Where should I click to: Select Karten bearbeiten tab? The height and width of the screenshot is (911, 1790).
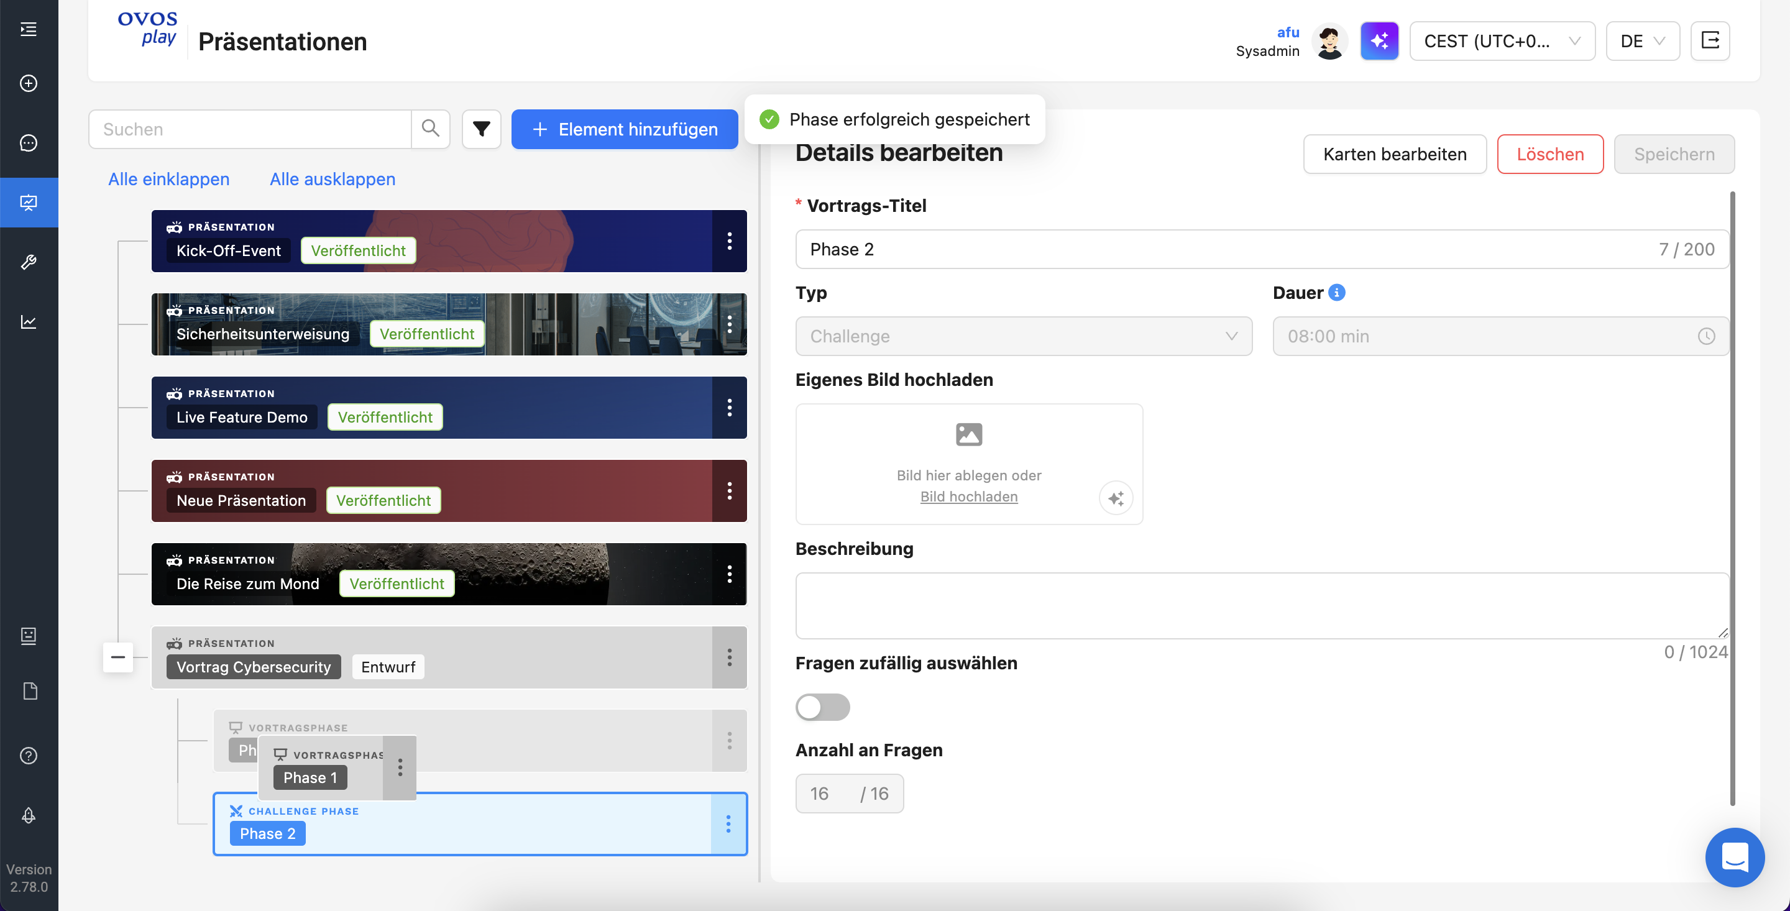click(x=1395, y=153)
